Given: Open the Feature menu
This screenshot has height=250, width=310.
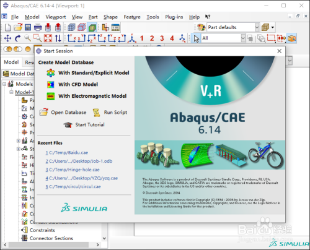Looking at the screenshot, I should pyautogui.click(x=132, y=17).
